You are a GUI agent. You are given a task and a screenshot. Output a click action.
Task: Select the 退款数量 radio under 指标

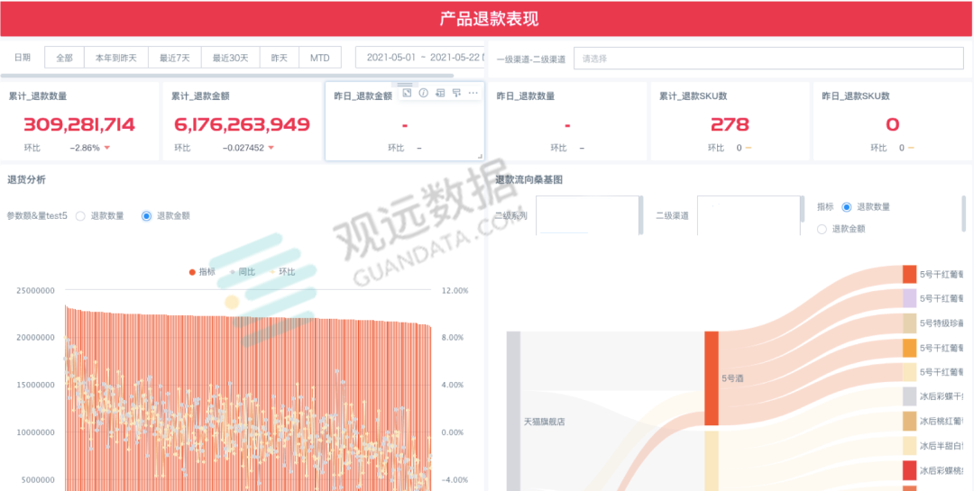846,206
